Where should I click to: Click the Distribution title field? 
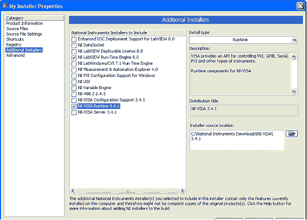244,111
